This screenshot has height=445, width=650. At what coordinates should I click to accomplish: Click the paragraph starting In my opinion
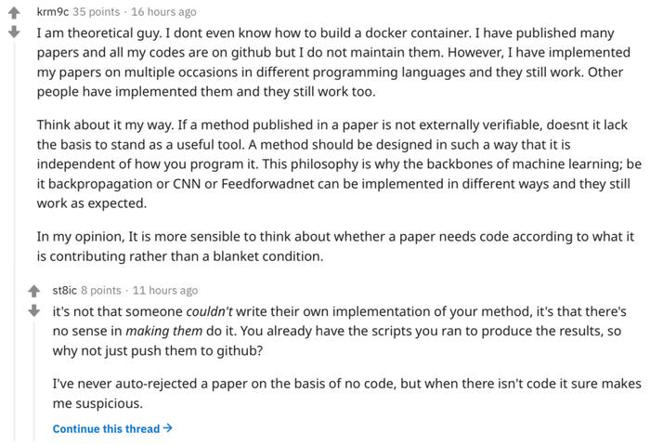(335, 246)
